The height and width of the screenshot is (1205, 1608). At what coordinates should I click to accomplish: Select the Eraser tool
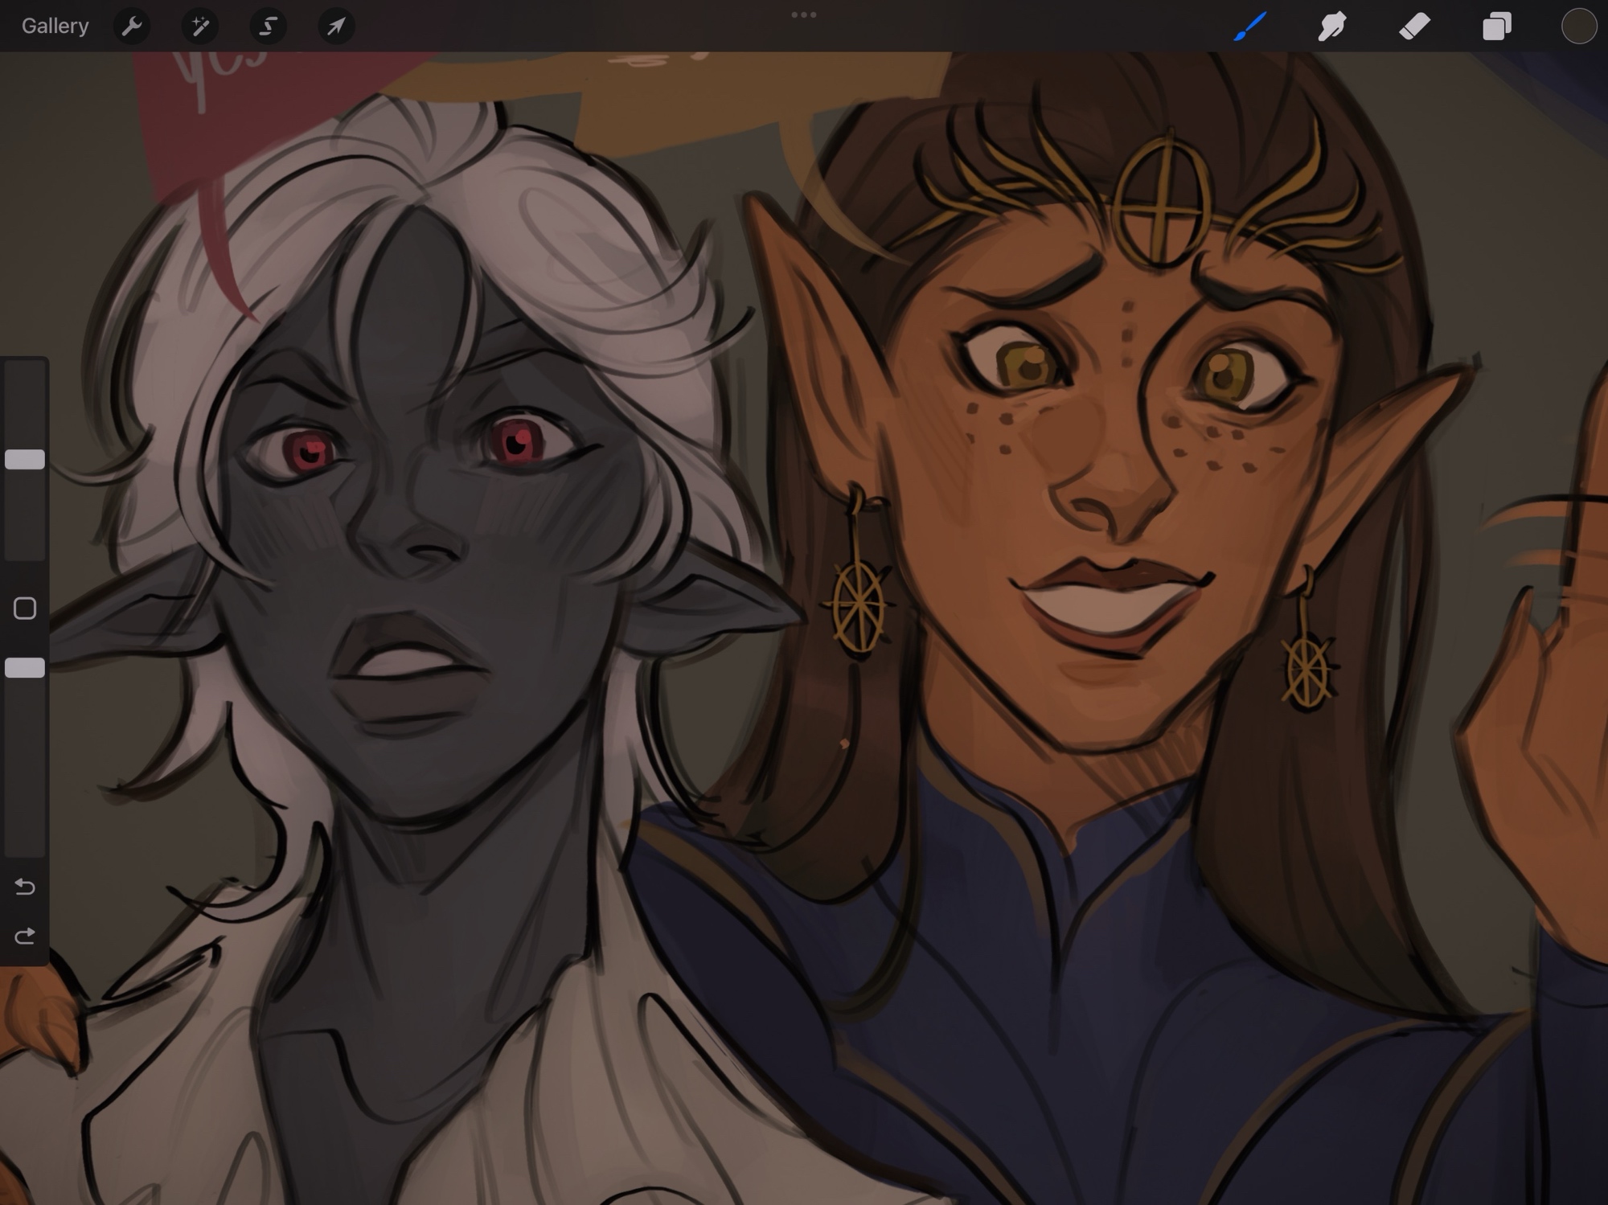[x=1414, y=27]
